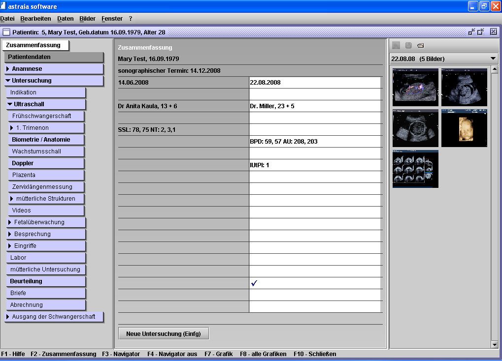
Task: Open the 3D fetal face thumbnail
Action: pyautogui.click(x=464, y=128)
